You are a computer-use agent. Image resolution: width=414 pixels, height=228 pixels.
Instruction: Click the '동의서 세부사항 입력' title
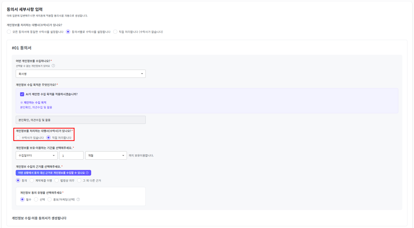coord(25,9)
